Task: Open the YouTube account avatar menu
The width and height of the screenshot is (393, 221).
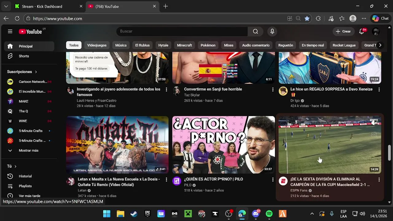Action: point(376,31)
